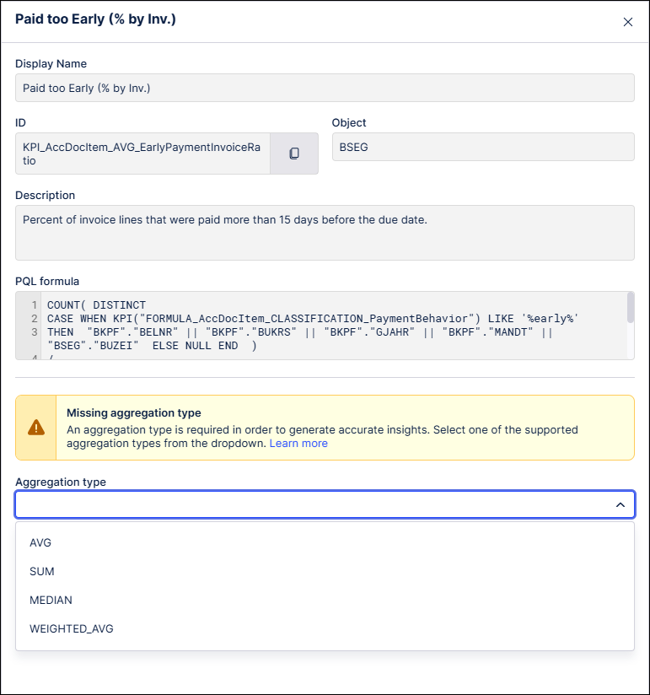Click the Aggregation type label
The image size is (650, 695).
click(61, 482)
